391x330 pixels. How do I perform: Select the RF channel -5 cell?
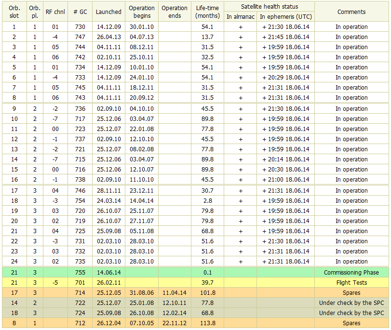click(x=55, y=283)
